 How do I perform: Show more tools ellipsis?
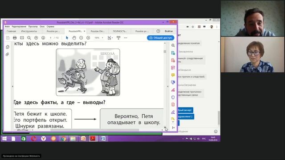tap(126, 38)
